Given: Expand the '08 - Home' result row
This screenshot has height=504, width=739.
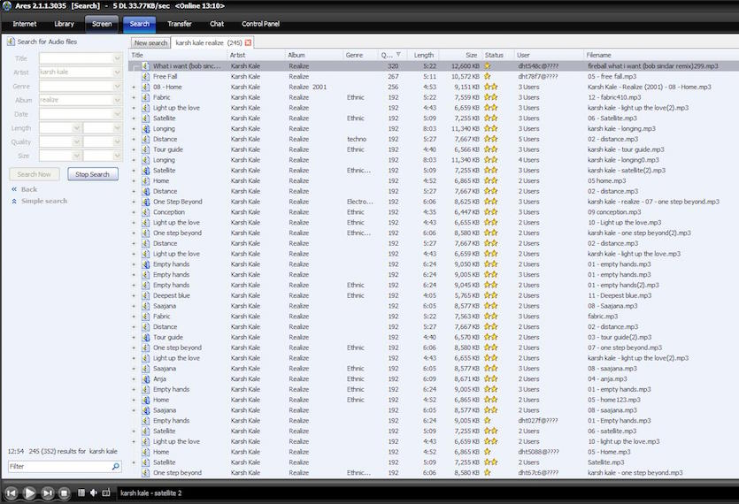Looking at the screenshot, I should coord(134,88).
